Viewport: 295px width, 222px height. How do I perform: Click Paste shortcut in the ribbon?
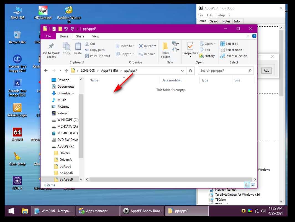98,56
